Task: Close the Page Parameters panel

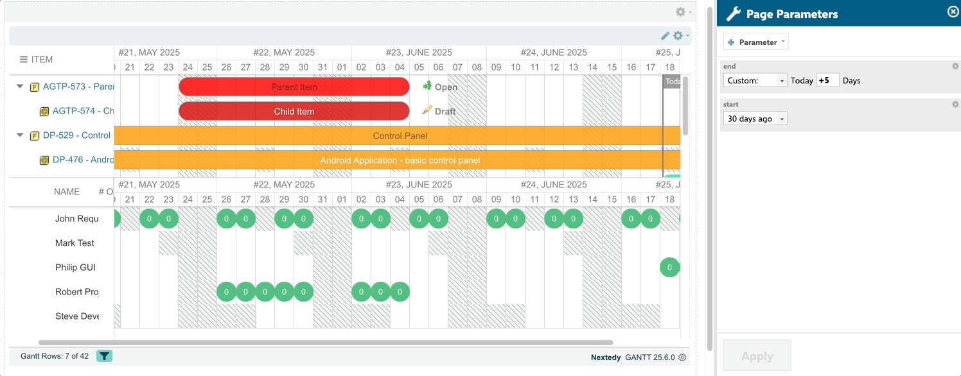Action: click(953, 12)
